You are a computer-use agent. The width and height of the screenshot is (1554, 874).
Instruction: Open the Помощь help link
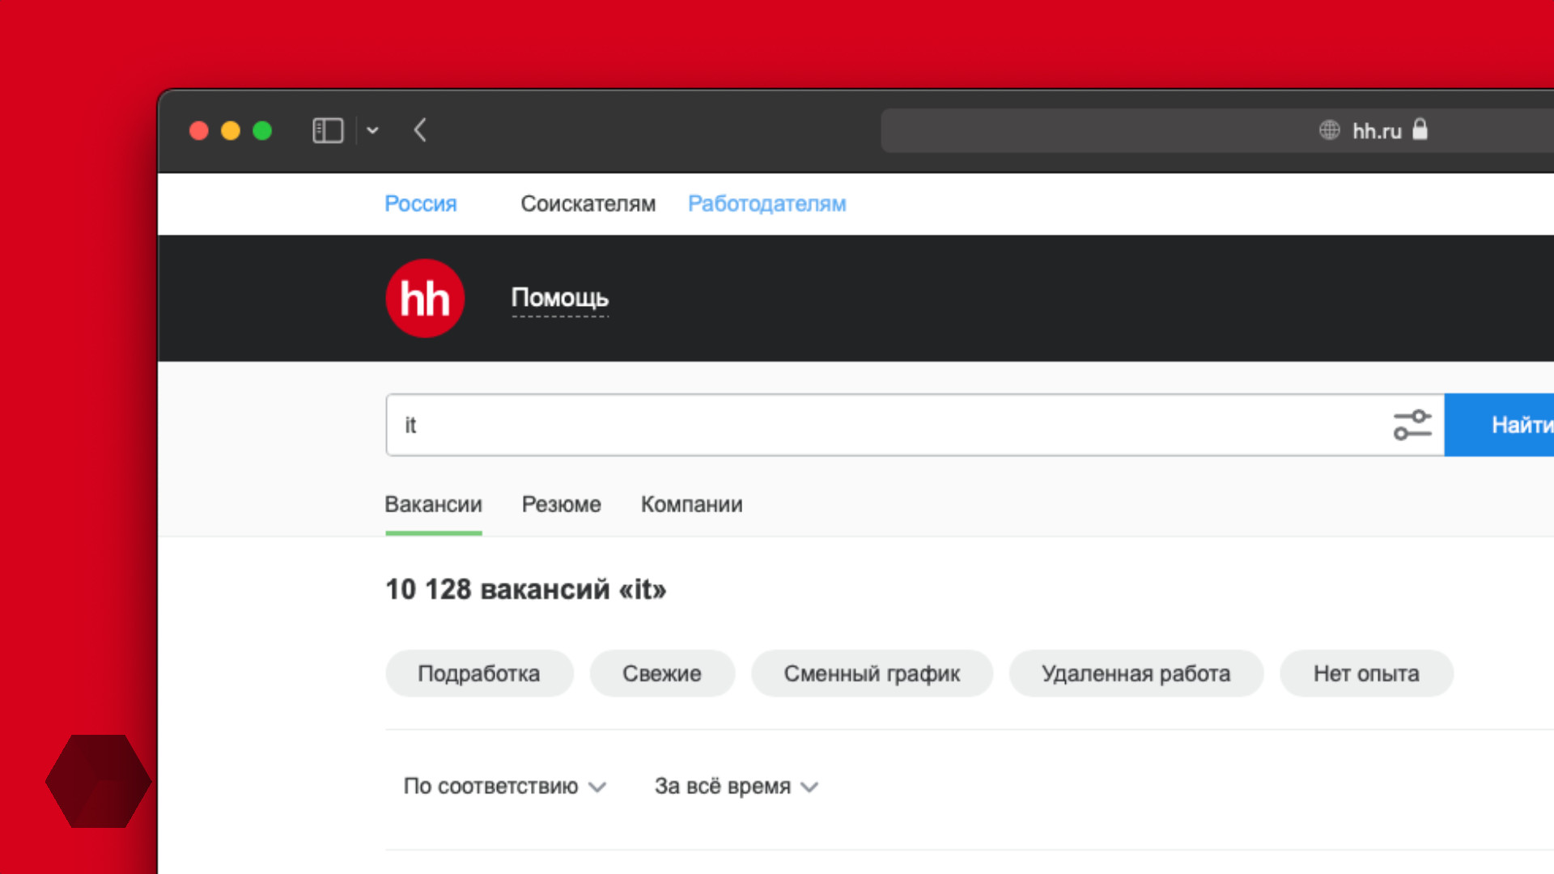click(x=560, y=298)
